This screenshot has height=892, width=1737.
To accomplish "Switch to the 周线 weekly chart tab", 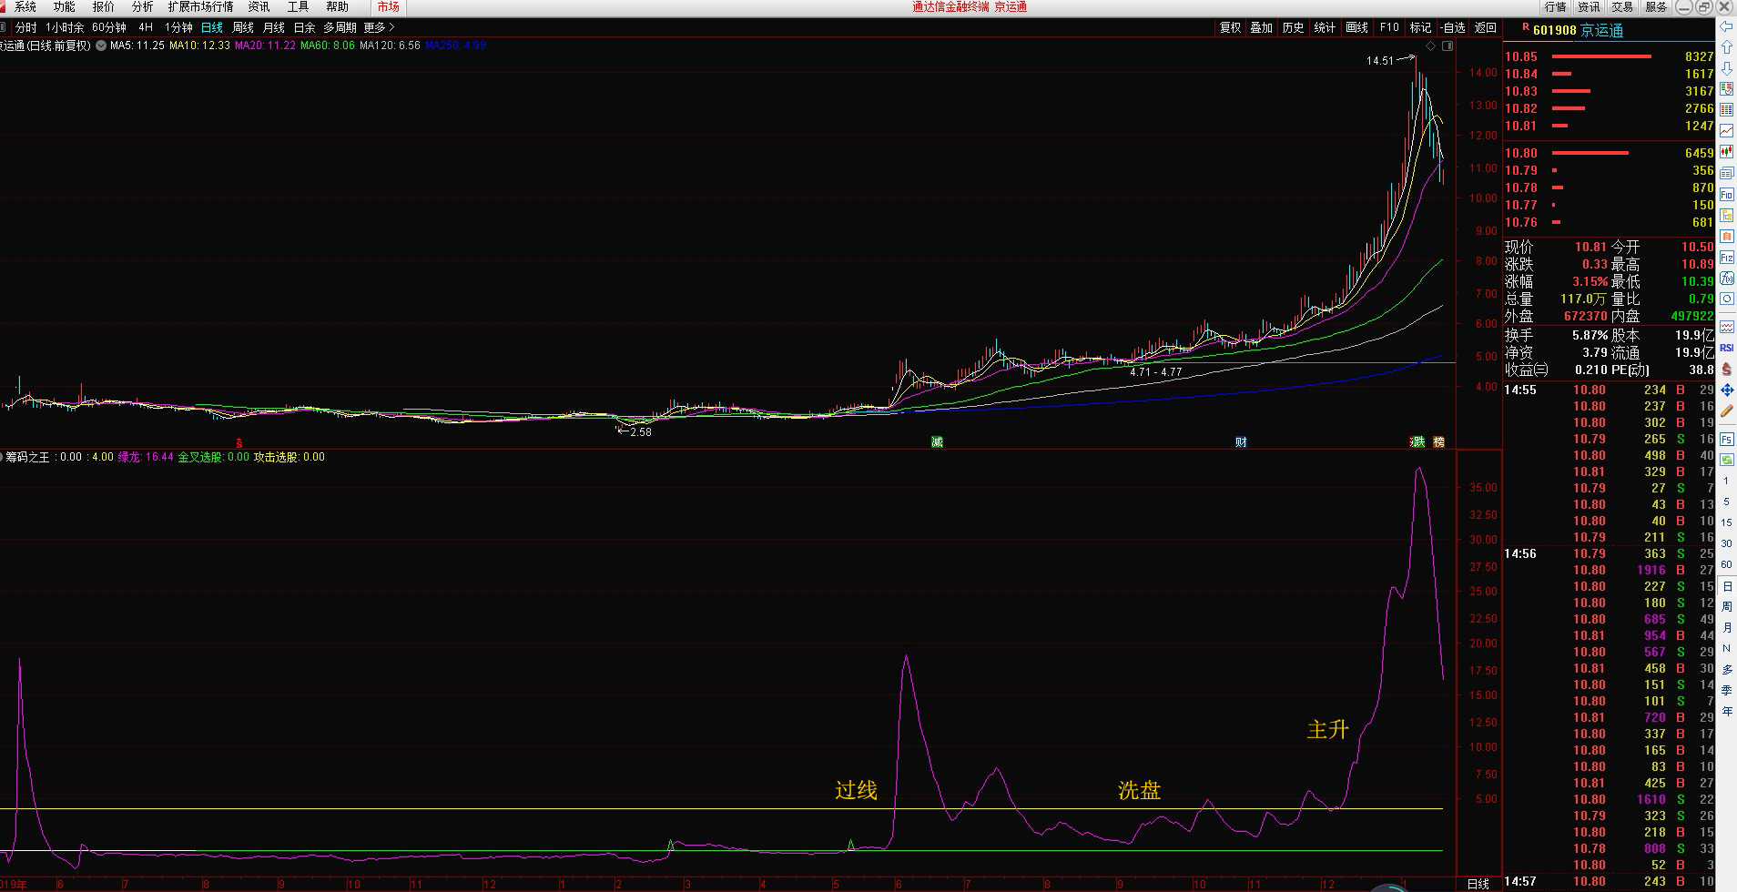I will tap(243, 27).
